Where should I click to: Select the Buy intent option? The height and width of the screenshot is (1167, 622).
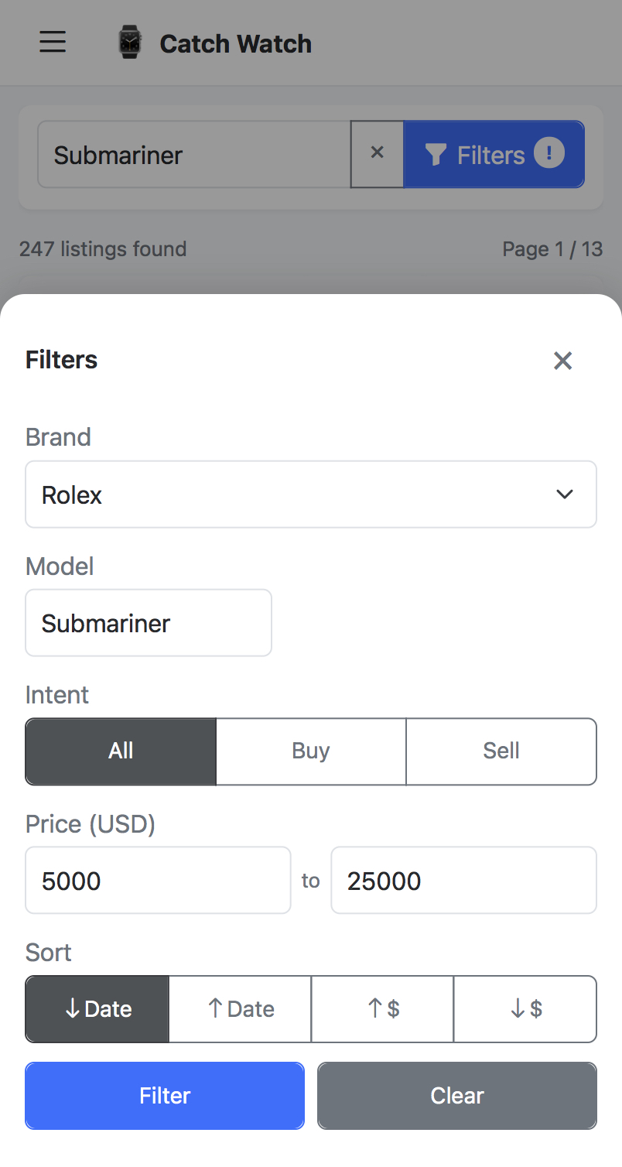(x=310, y=751)
